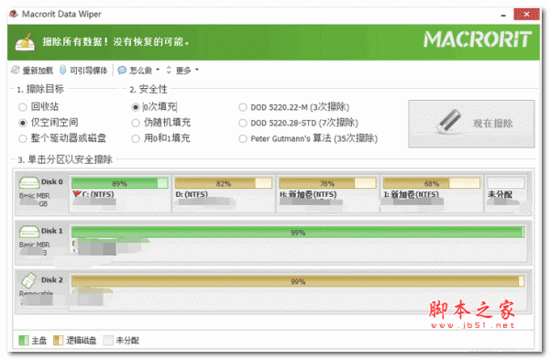The image size is (550, 360).
Task: Select the C: (NTFS) partition 89% bar
Action: pos(119,183)
